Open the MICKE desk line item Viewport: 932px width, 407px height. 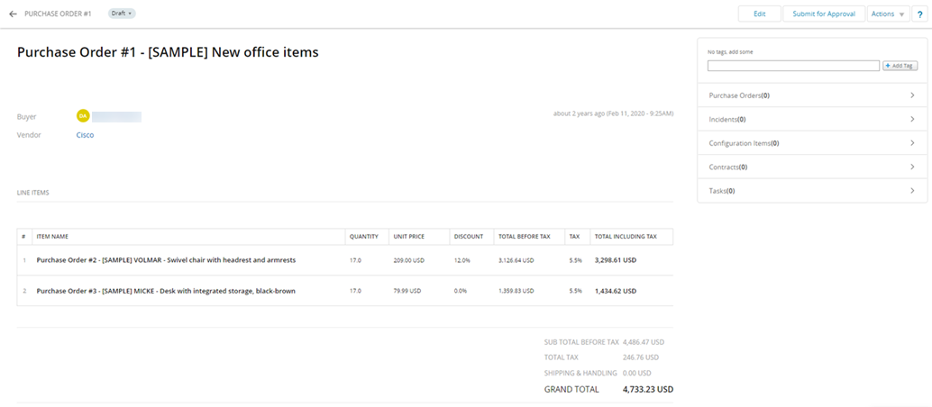166,291
